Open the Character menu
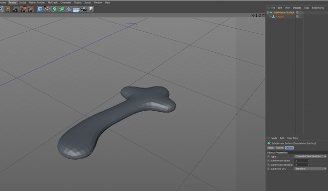Screen dimensions: 328x191 click(66, 3)
